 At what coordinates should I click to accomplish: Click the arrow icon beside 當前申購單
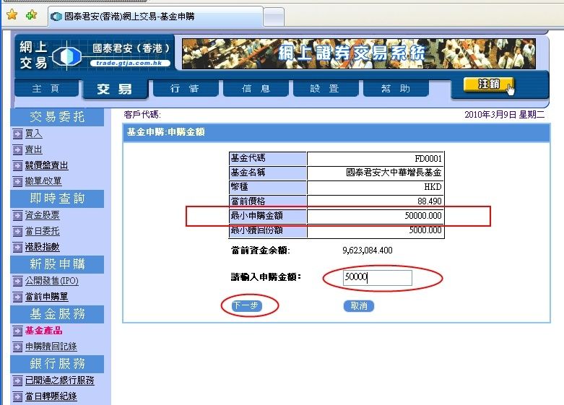17,297
